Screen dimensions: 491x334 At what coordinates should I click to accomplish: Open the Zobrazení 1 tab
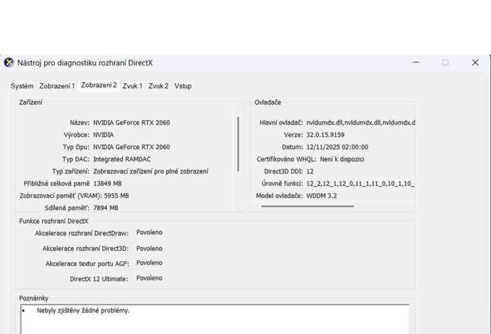click(57, 86)
